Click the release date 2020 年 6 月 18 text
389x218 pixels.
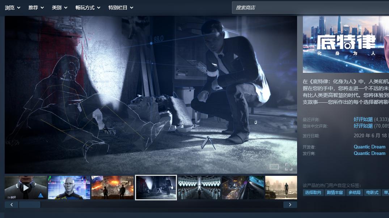(x=370, y=136)
